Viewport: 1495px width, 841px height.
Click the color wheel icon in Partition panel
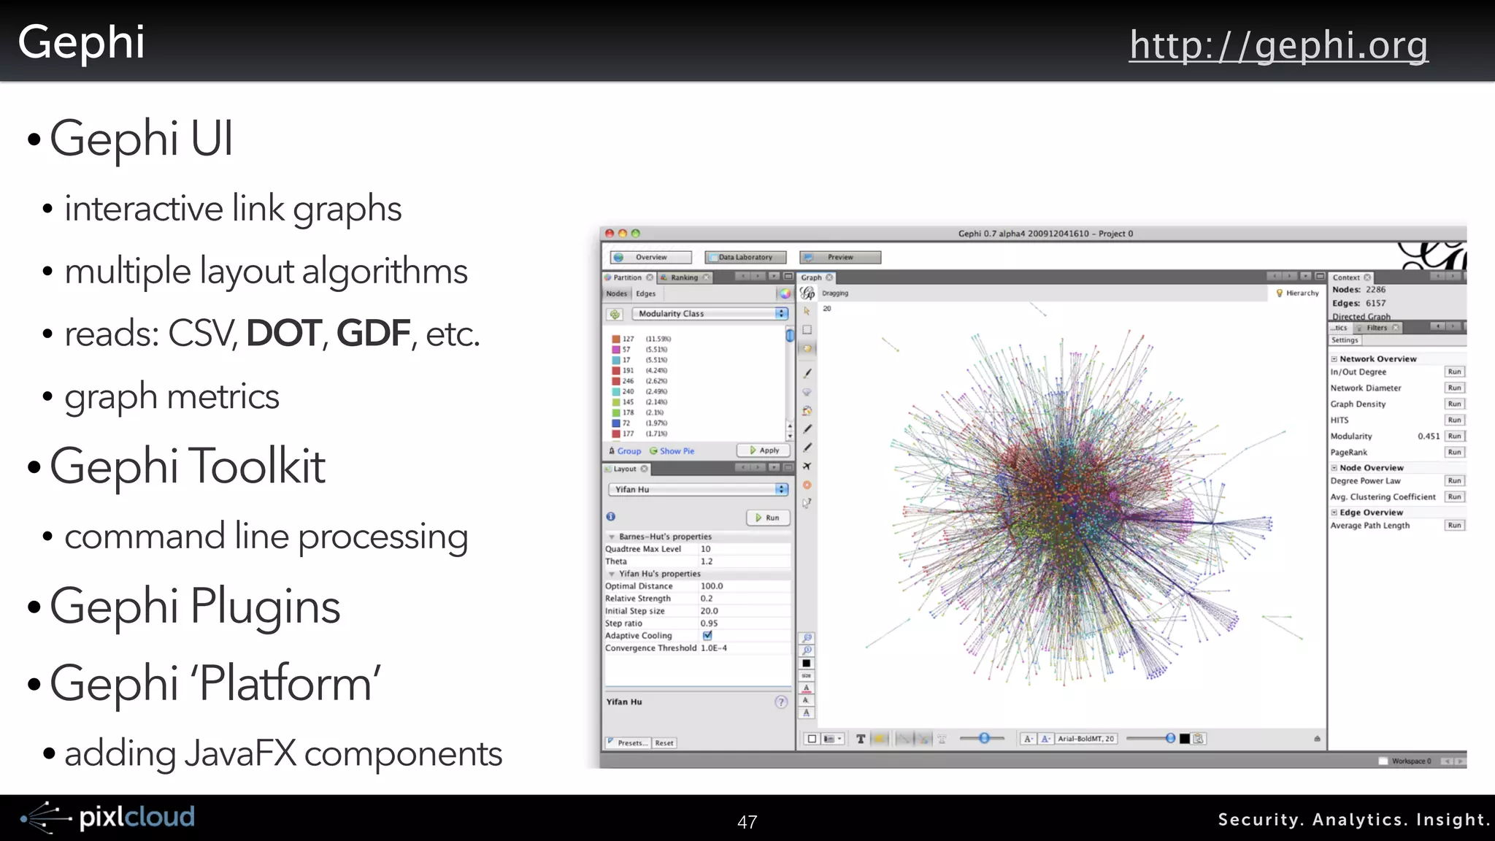[784, 293]
